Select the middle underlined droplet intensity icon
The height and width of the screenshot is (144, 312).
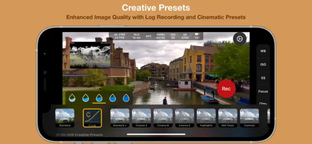click(x=99, y=98)
